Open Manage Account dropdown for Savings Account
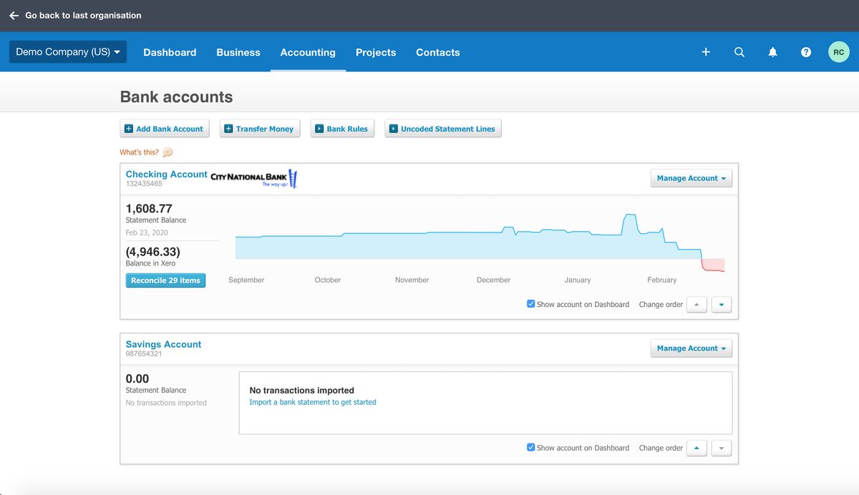Viewport: 859px width, 495px height. (x=691, y=348)
